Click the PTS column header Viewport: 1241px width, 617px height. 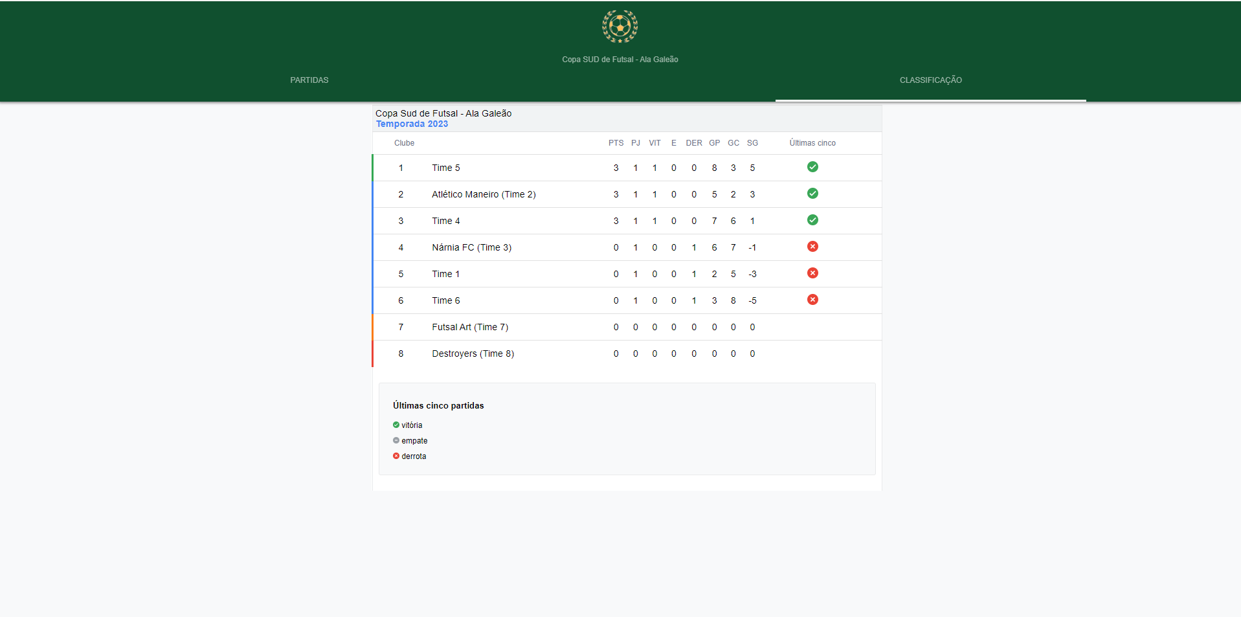point(616,143)
